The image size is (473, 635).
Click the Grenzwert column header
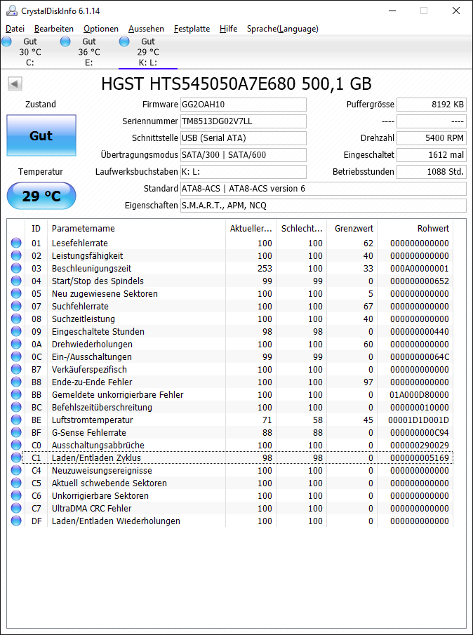[352, 229]
